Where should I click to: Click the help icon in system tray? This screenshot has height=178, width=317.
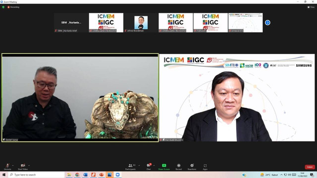(x=244, y=175)
